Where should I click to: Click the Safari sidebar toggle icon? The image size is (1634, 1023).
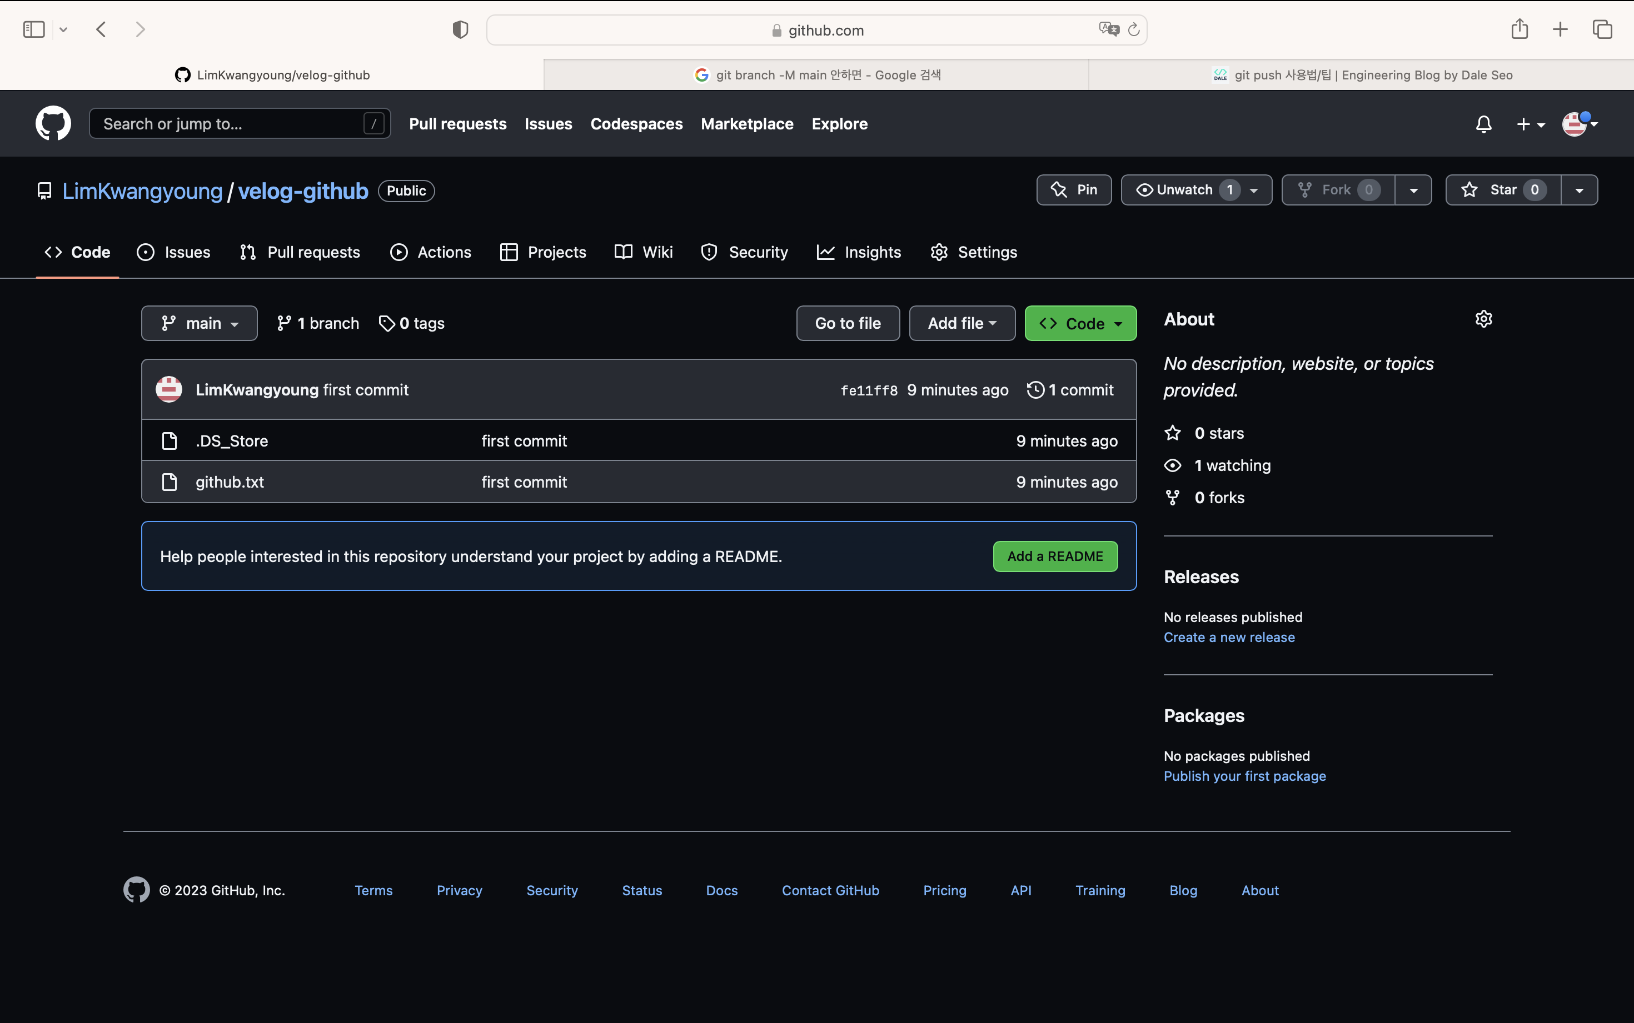tap(34, 29)
